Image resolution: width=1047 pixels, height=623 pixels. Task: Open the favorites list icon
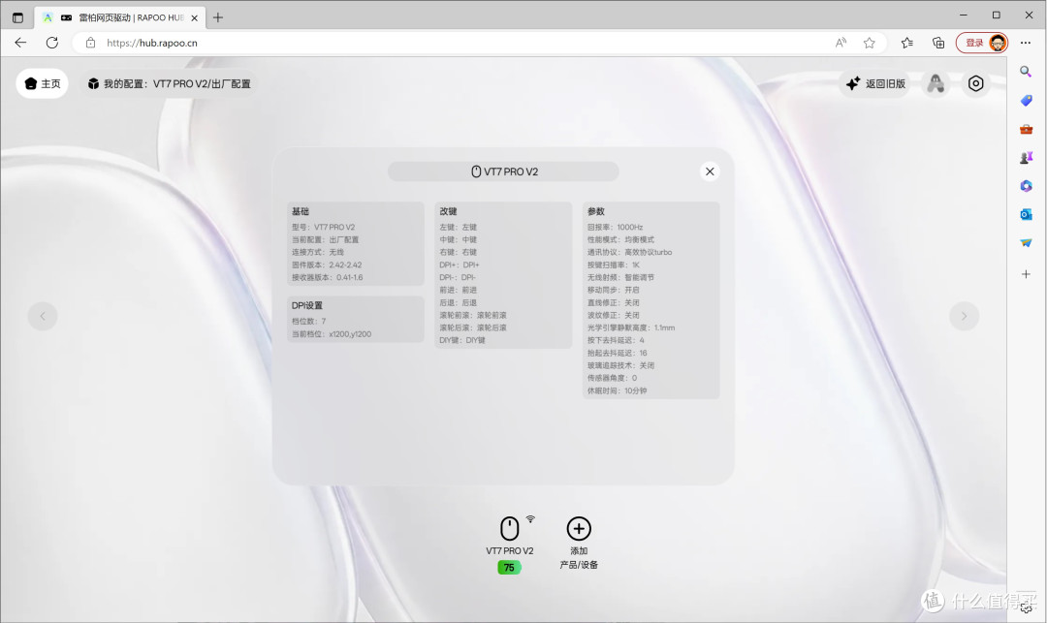tap(906, 43)
